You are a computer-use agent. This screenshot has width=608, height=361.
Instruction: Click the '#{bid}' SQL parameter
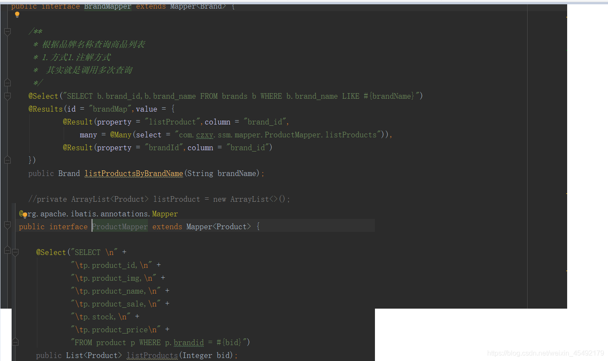(229, 343)
